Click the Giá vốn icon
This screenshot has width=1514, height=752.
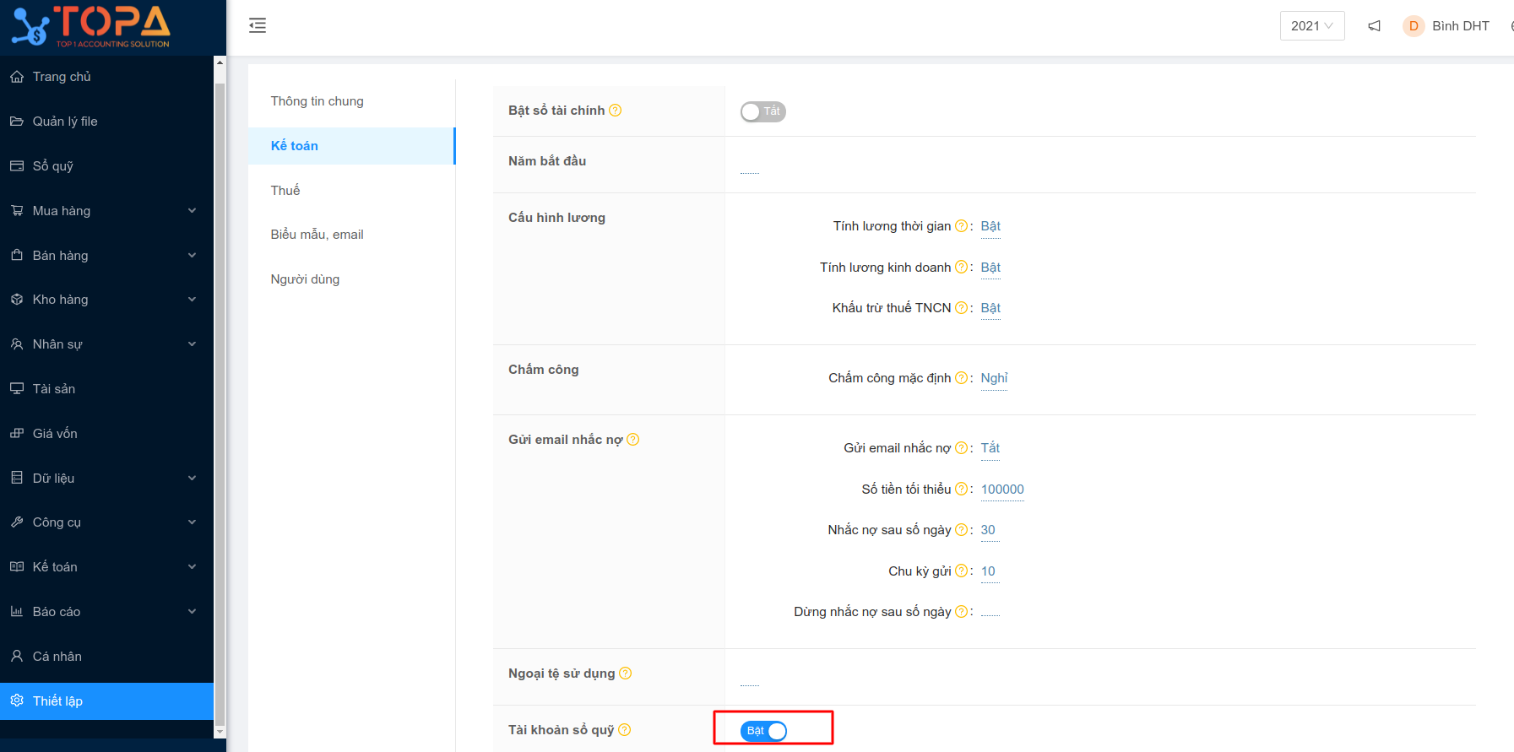coord(17,434)
